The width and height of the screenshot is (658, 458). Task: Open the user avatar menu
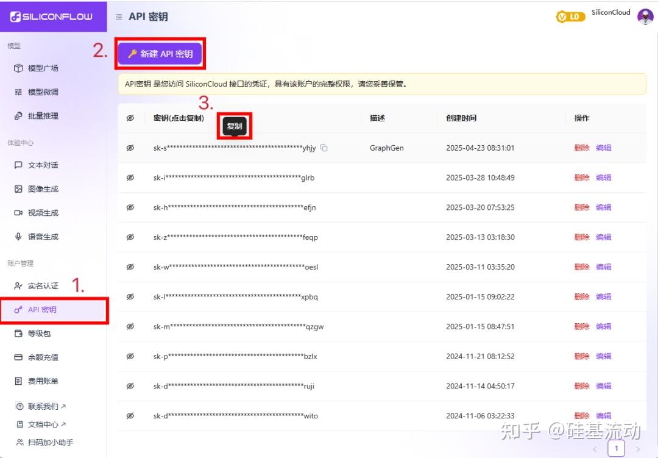(x=645, y=16)
